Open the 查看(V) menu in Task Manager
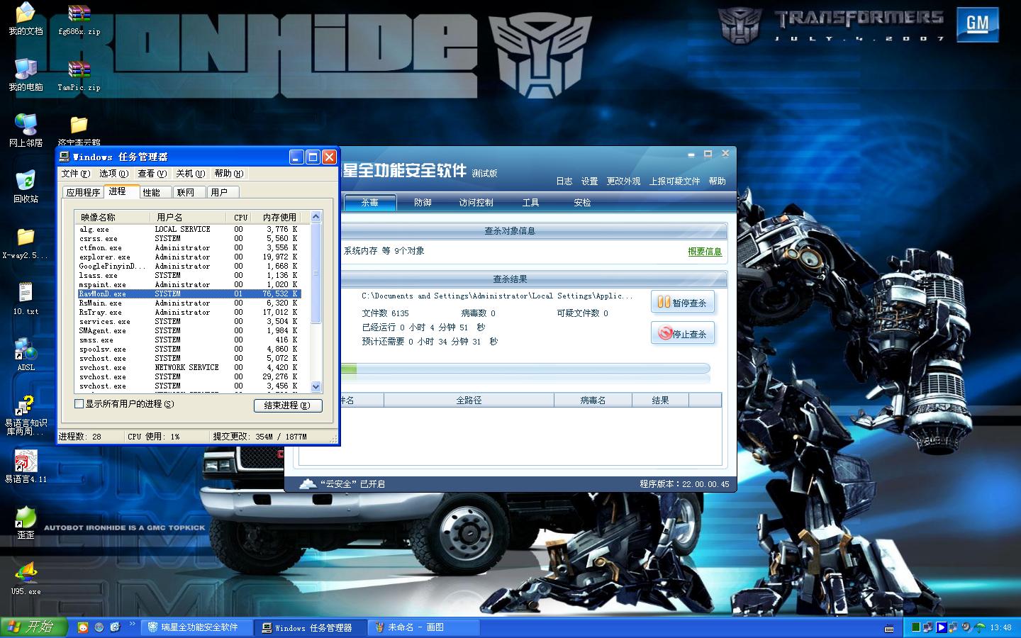 [x=152, y=174]
